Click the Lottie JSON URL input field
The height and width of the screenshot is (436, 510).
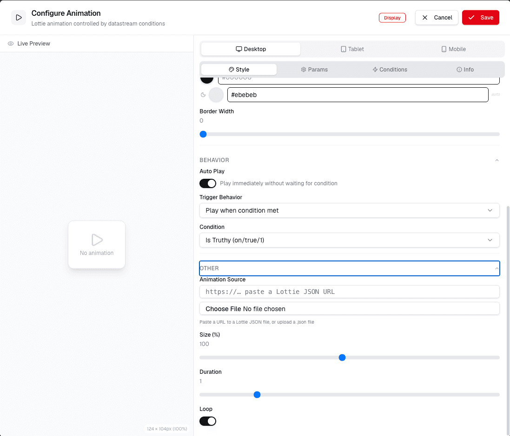coord(349,292)
